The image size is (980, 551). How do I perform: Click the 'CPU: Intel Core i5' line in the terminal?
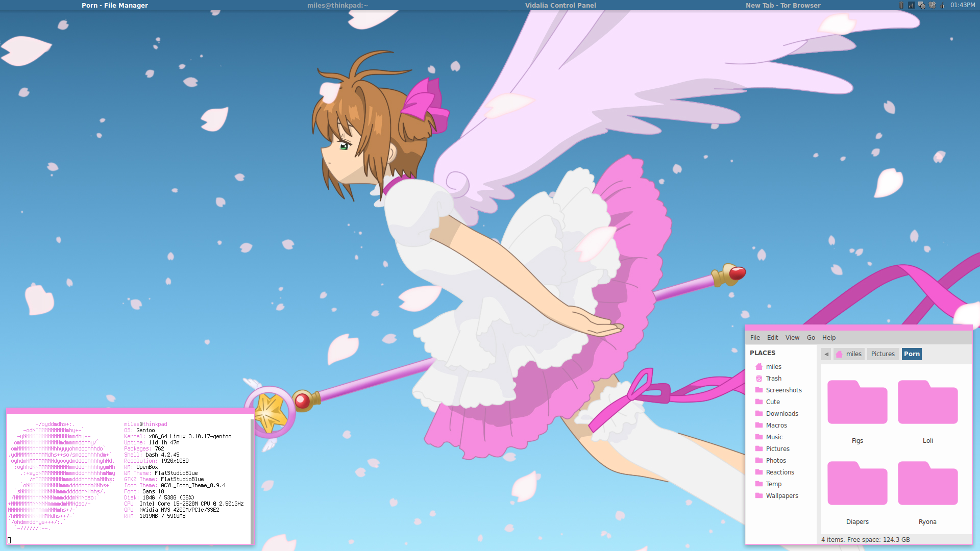click(184, 504)
